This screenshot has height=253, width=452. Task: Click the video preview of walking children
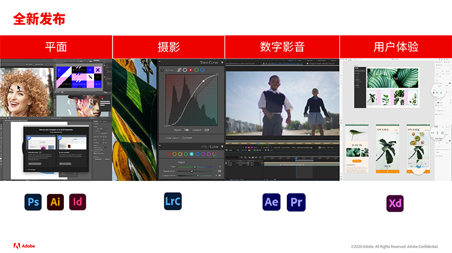283,103
